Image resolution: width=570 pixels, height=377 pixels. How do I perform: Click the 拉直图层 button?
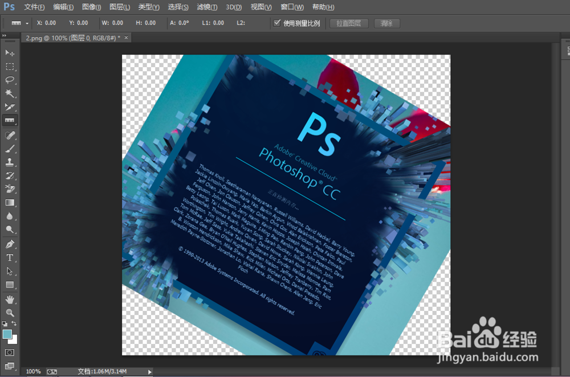click(x=349, y=23)
